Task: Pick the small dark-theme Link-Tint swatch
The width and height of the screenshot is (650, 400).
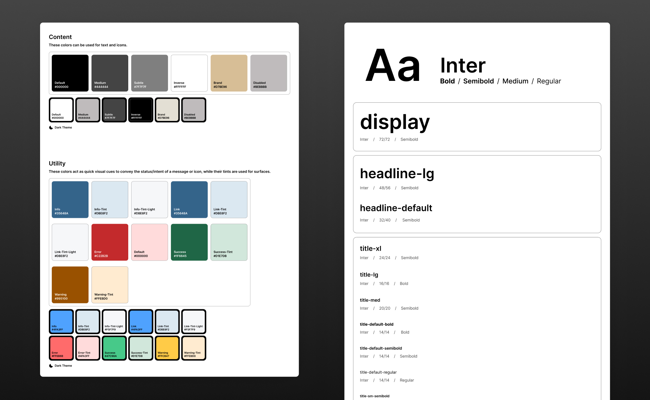Action: 167,322
